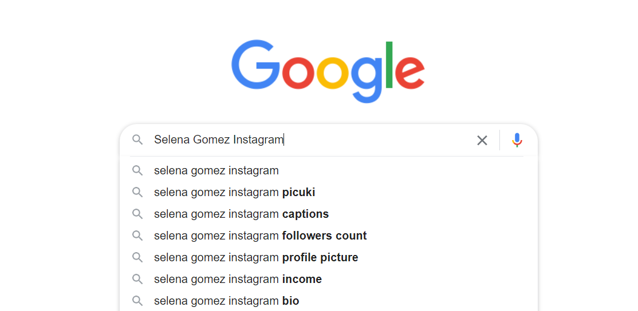Choose the "profile picture" autocomplete suggestion
The height and width of the screenshot is (311, 638).
click(x=256, y=257)
